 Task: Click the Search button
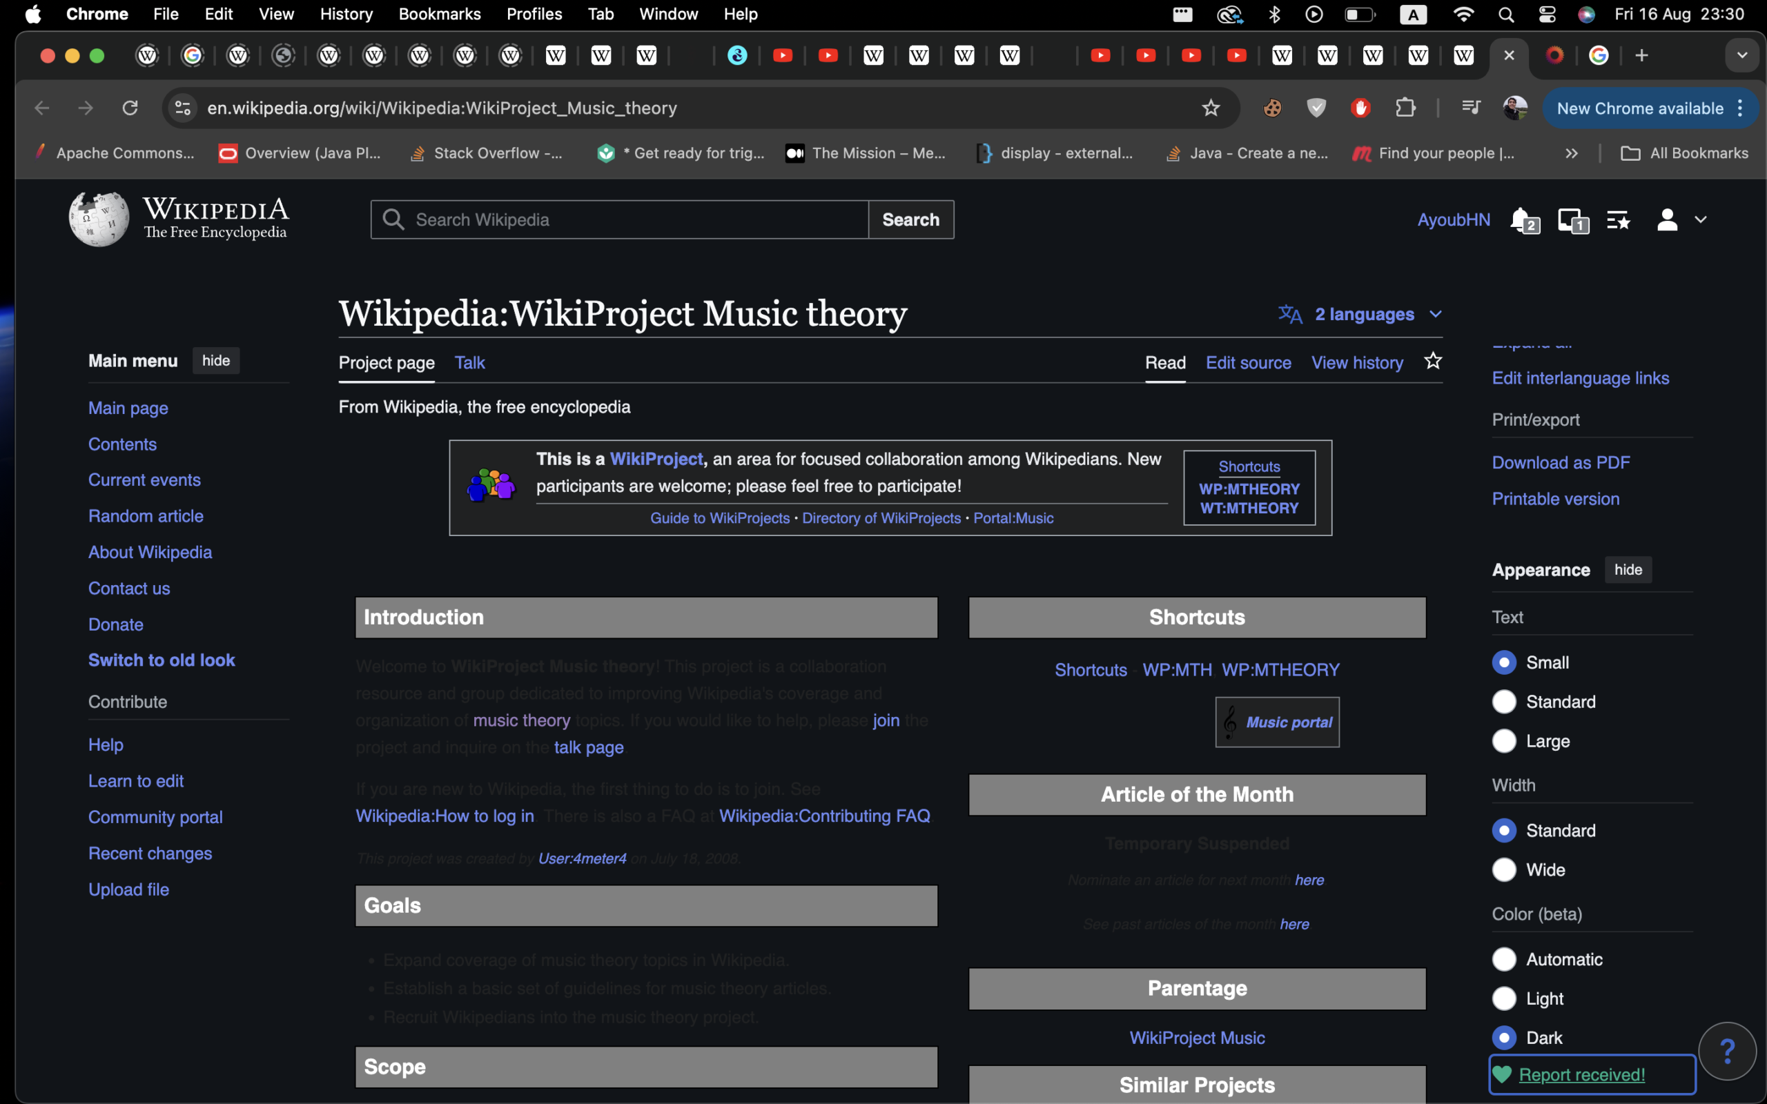(910, 220)
